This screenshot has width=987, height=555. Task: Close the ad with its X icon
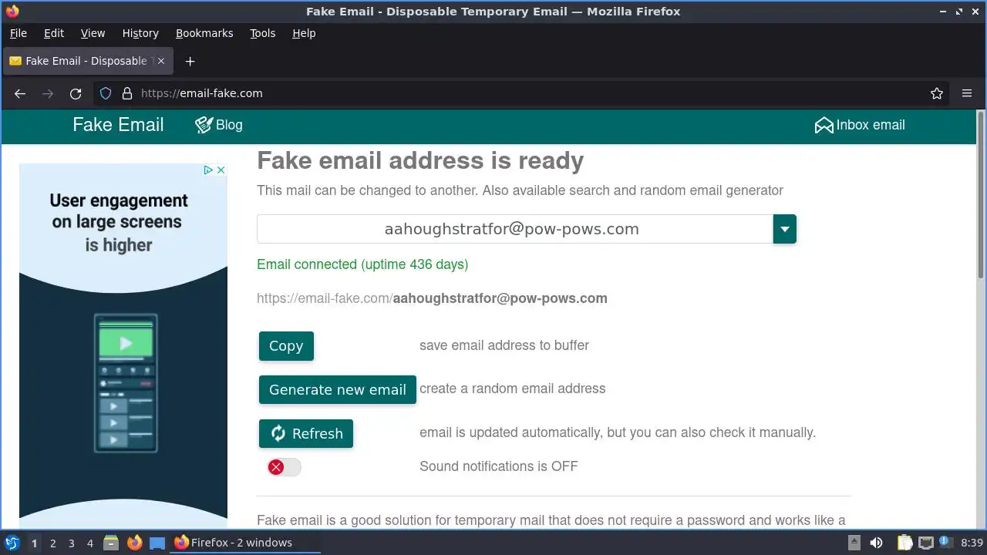coord(221,170)
